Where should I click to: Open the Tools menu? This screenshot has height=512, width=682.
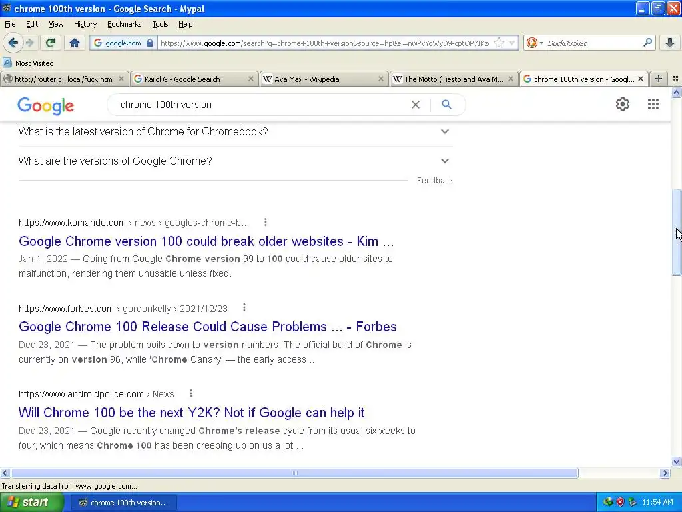(160, 24)
